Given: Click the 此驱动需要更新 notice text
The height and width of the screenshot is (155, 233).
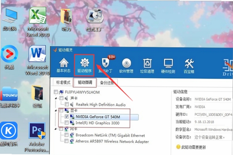Looking at the screenshot, I should pyautogui.click(x=193, y=147).
